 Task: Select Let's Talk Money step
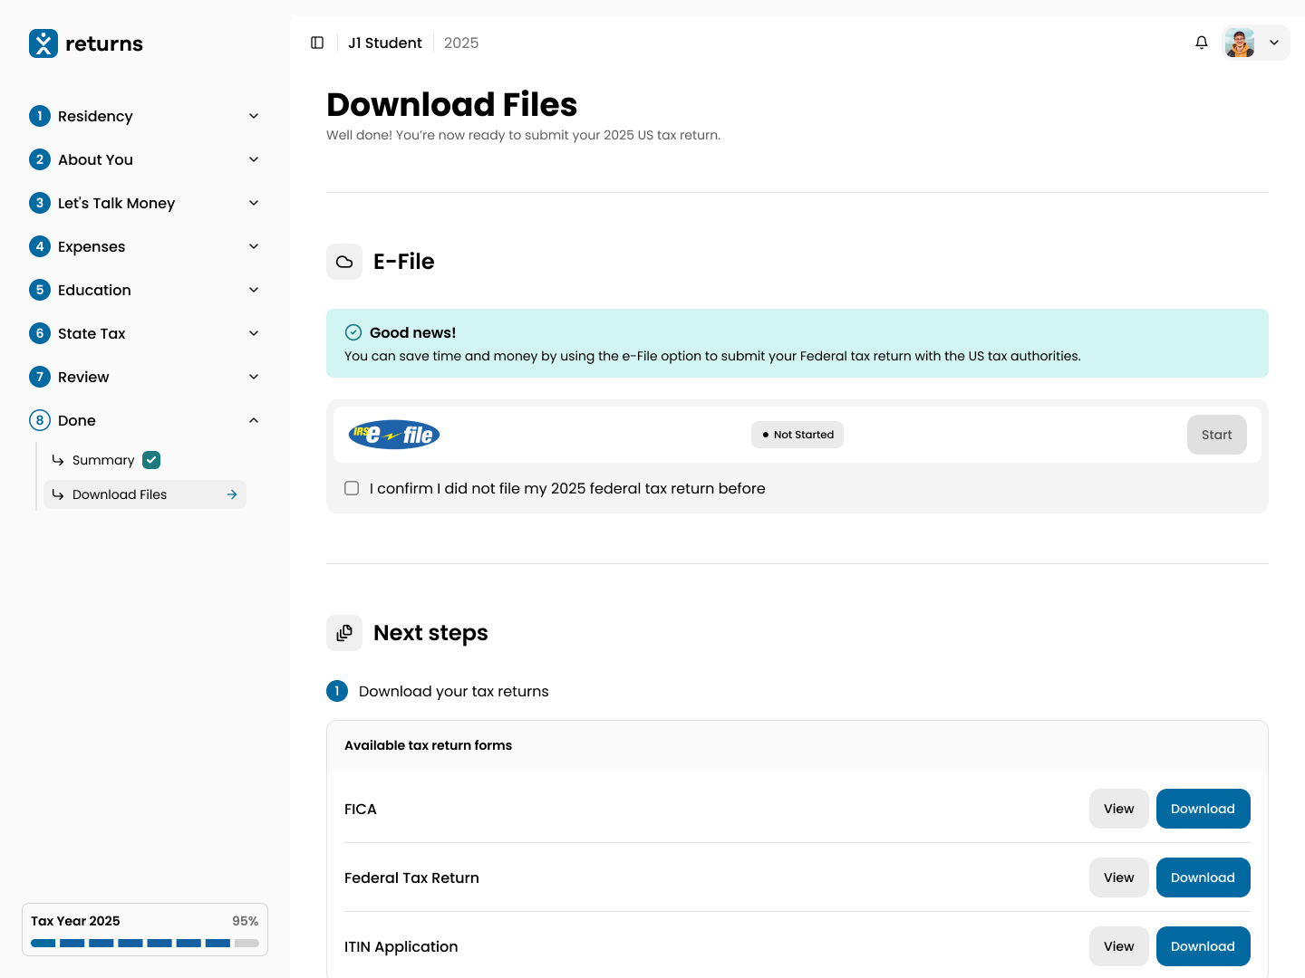(116, 203)
